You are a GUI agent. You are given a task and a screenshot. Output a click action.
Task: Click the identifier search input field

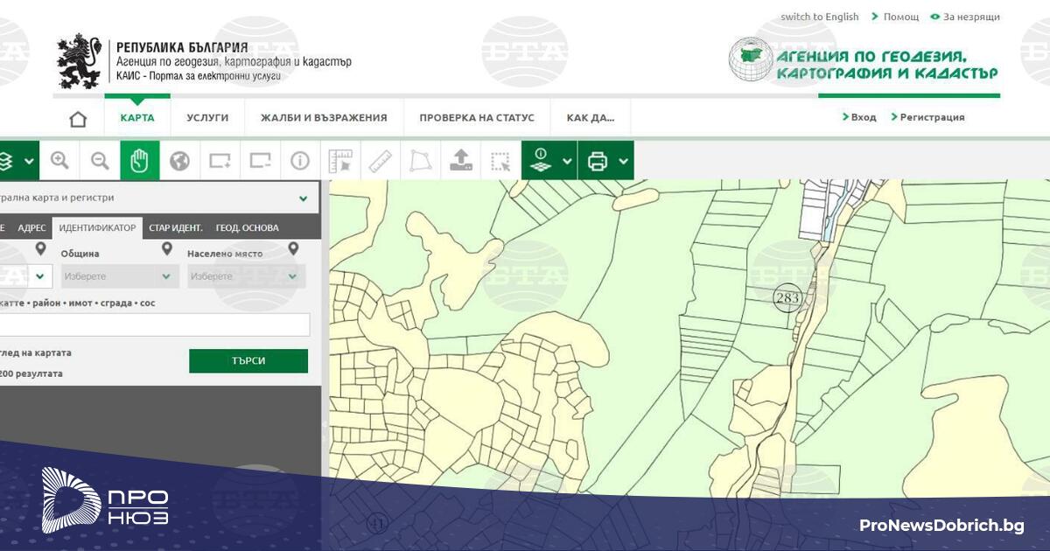coord(154,325)
